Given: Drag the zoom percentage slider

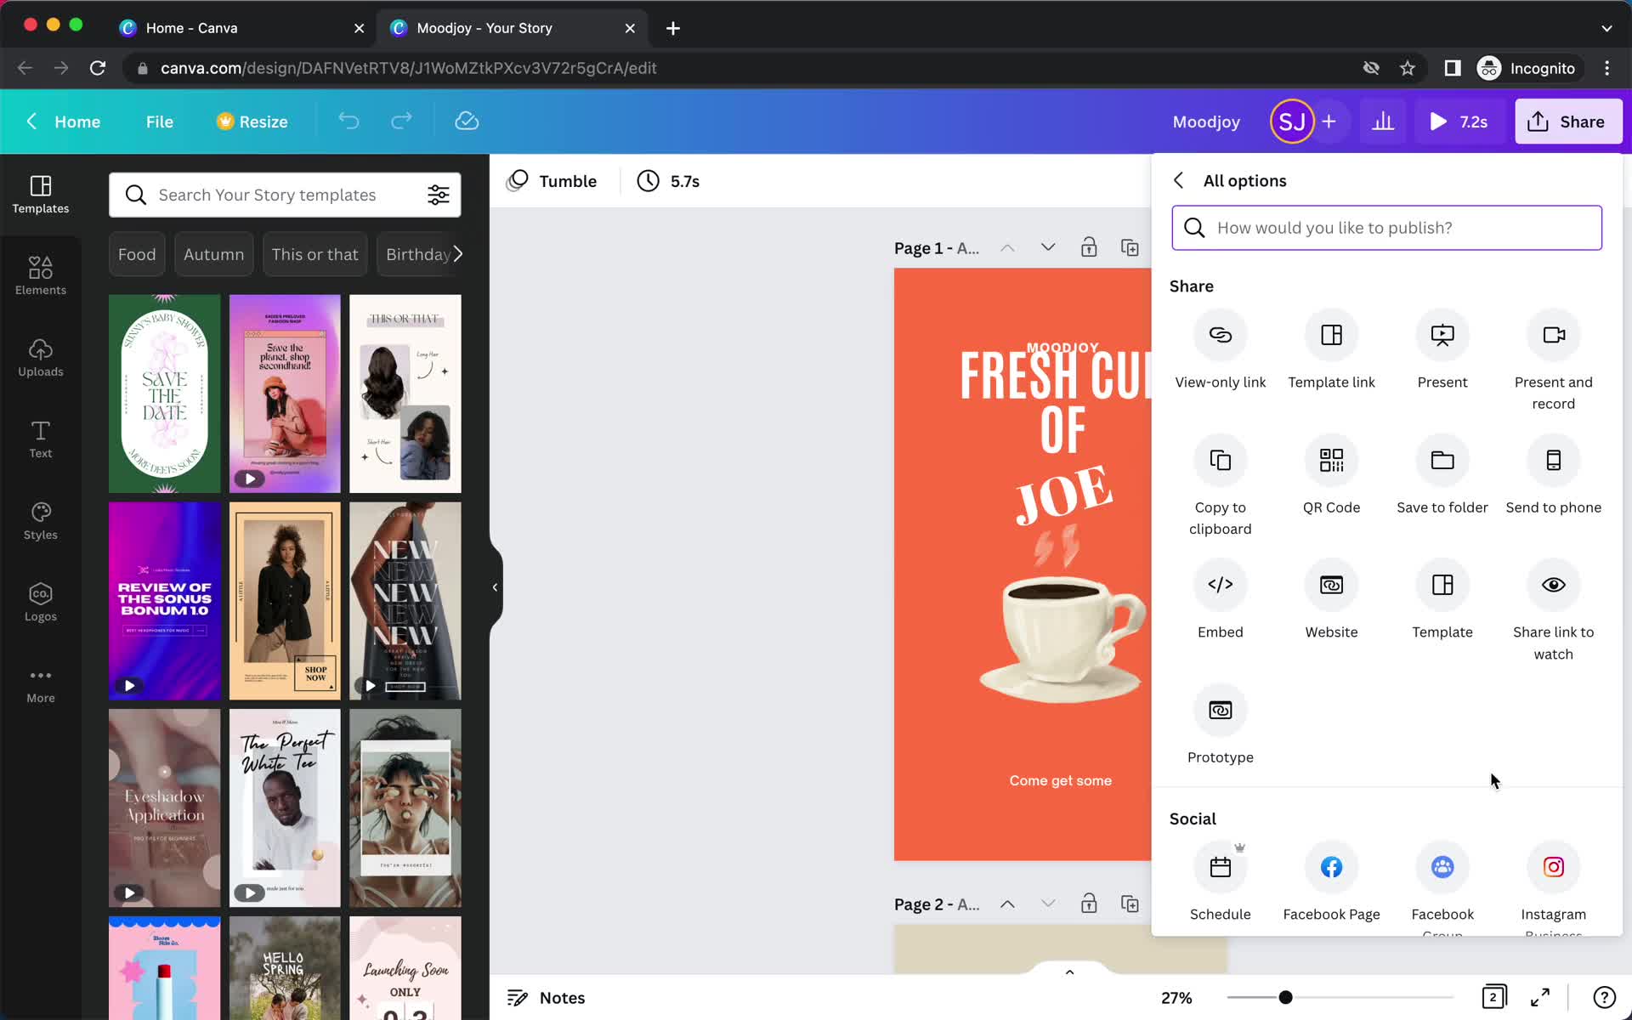Looking at the screenshot, I should pos(1284,998).
